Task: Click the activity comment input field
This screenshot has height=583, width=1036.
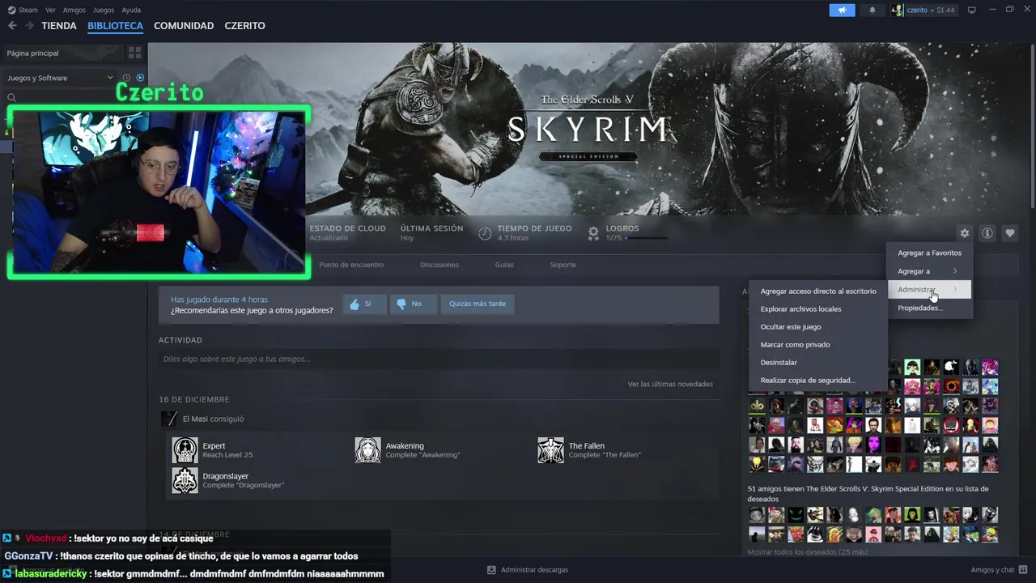Action: point(439,359)
